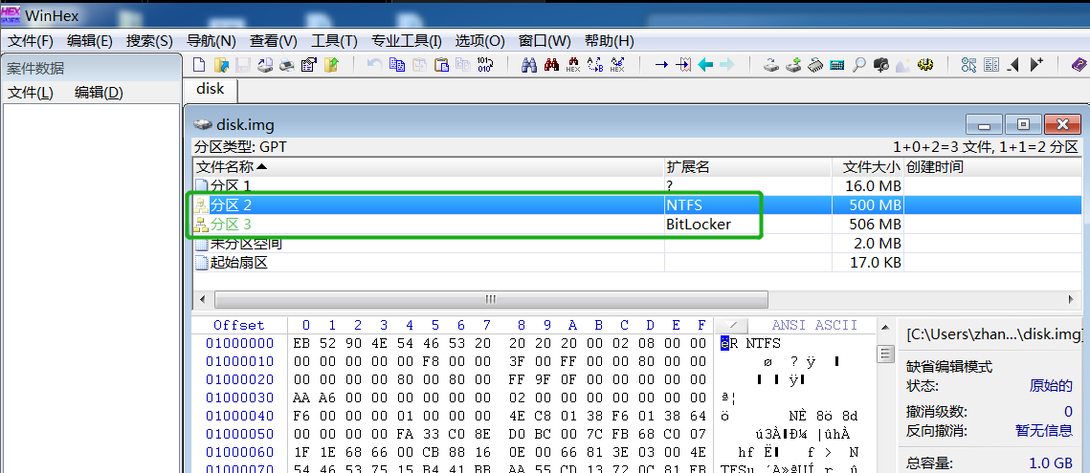Click the Offset column header
This screenshot has height=473, width=1090.
pos(239,325)
